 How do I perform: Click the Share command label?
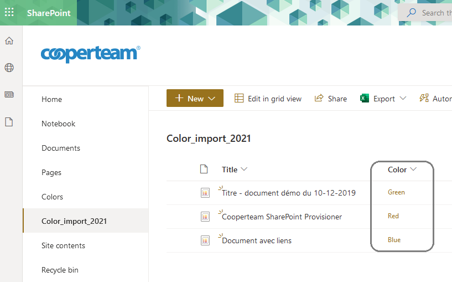point(337,99)
